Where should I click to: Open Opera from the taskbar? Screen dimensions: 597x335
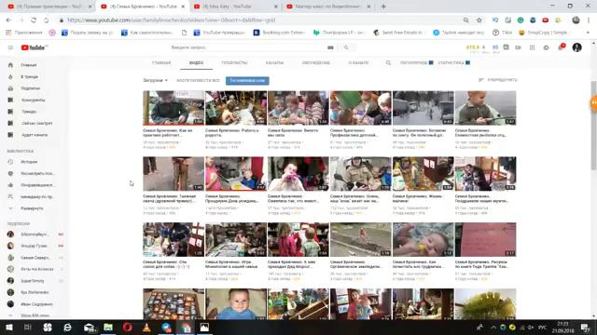point(127,328)
